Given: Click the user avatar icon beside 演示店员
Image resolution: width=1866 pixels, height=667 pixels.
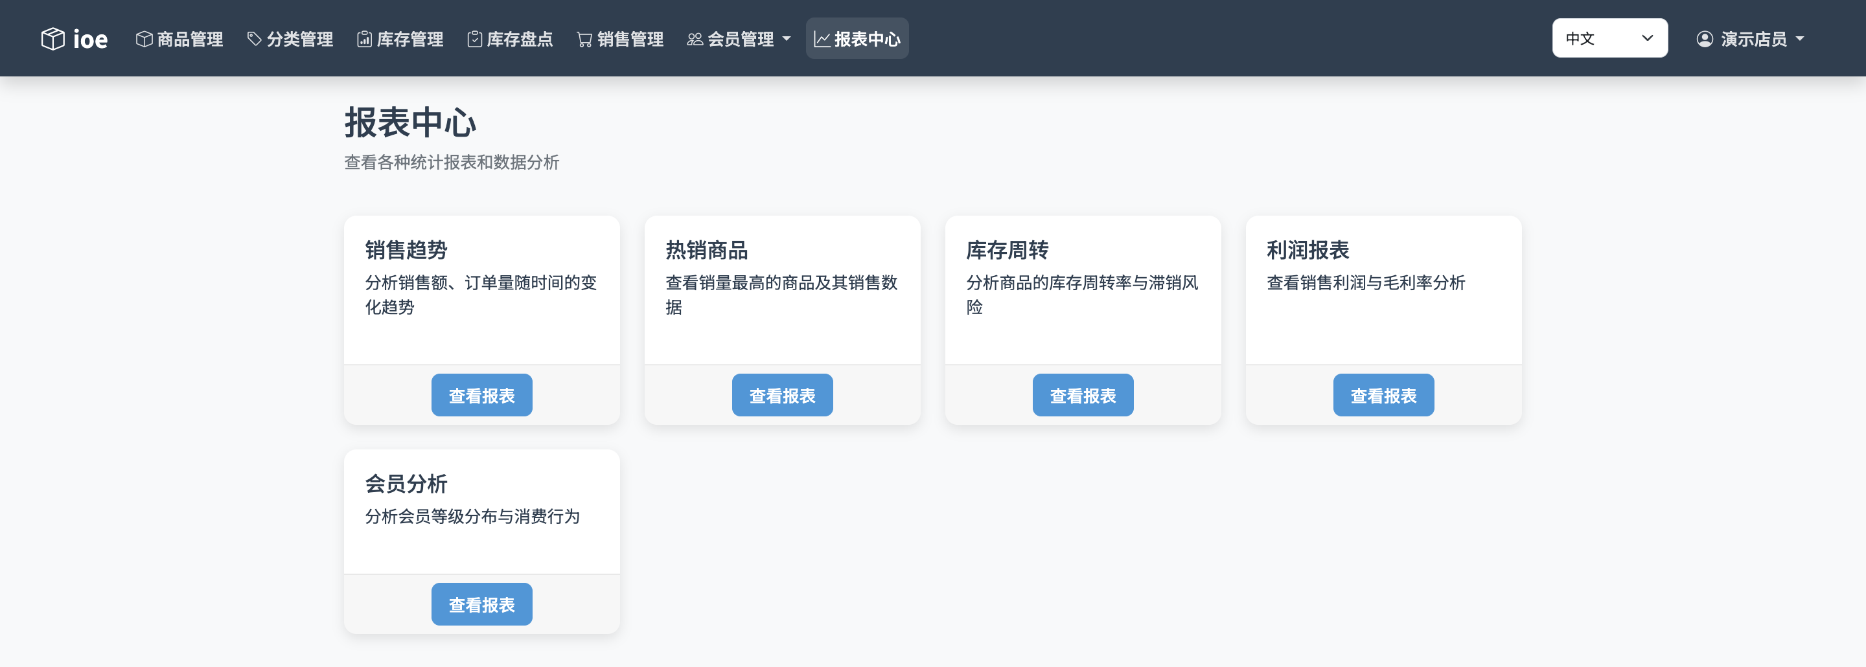Looking at the screenshot, I should (x=1705, y=39).
